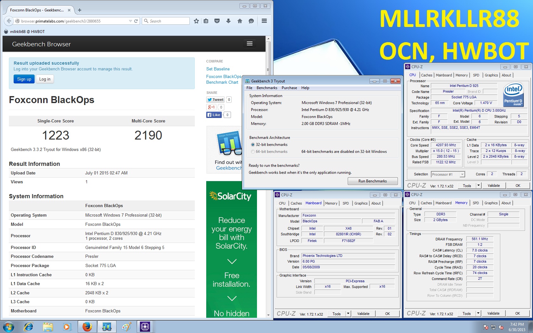This screenshot has width=533, height=333.
Task: Click the Tools button in Mainboard CPU-Z
Action: click(336, 314)
